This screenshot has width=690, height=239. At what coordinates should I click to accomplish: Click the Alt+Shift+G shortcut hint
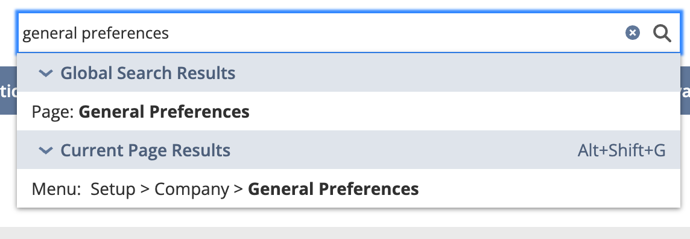click(621, 150)
